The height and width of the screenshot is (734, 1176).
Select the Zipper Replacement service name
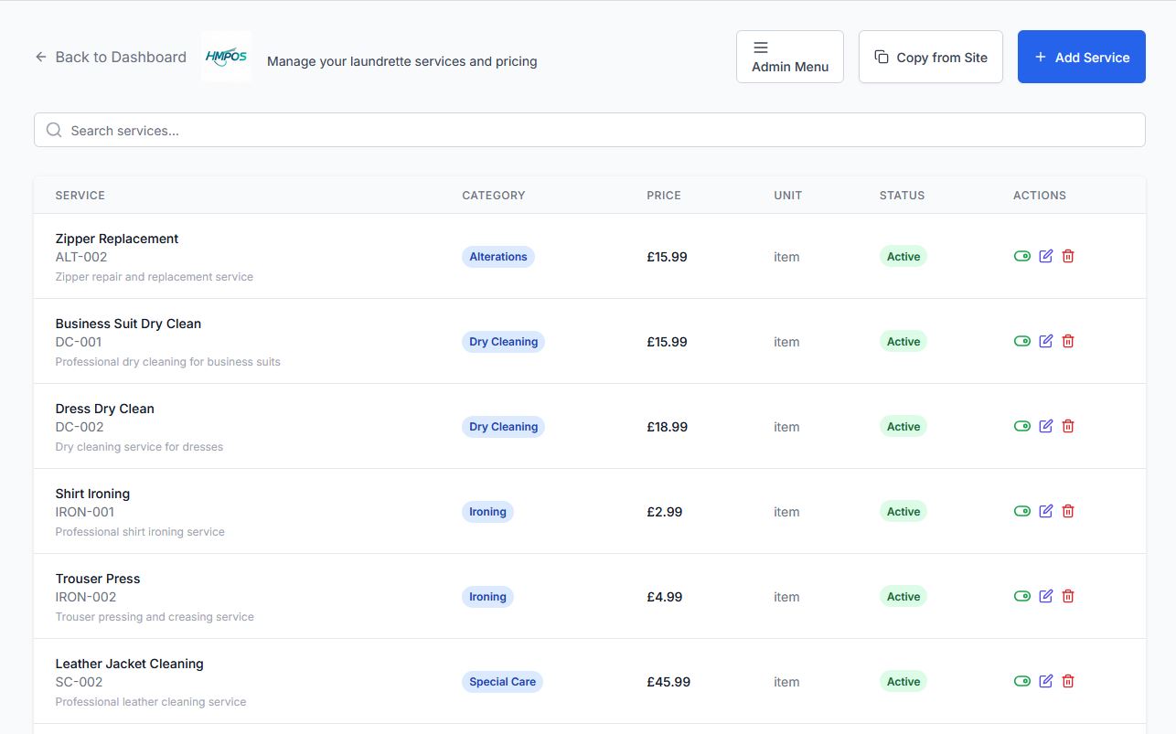point(117,239)
